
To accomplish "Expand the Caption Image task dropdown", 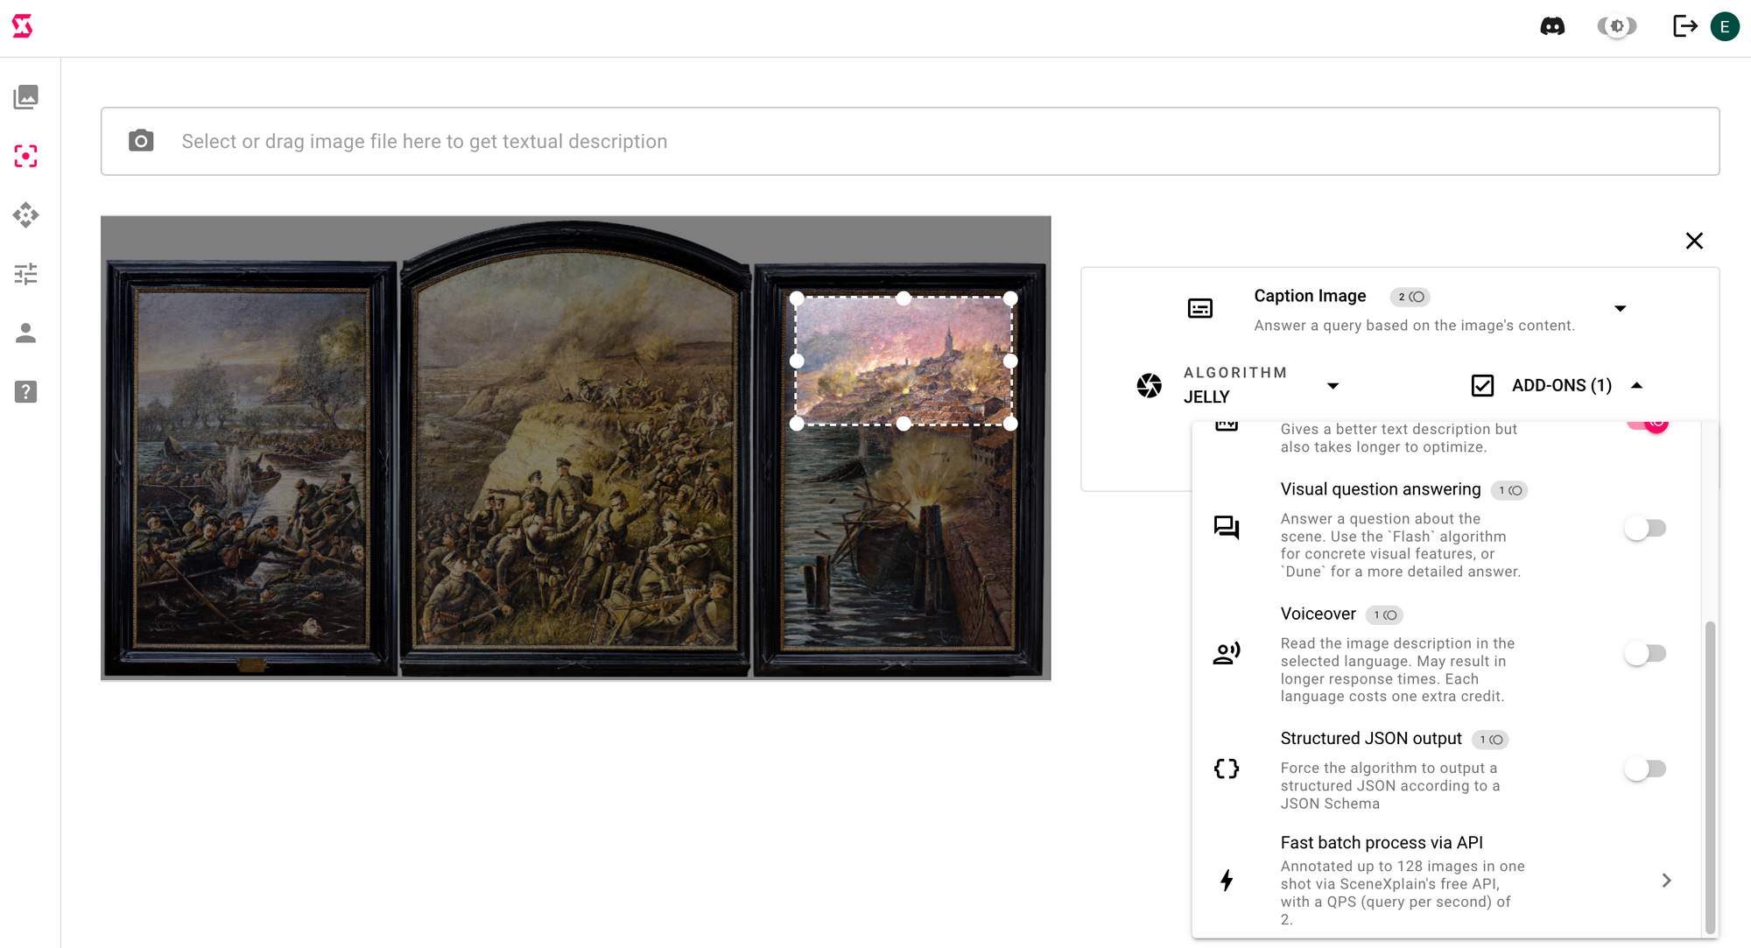I will pyautogui.click(x=1621, y=308).
